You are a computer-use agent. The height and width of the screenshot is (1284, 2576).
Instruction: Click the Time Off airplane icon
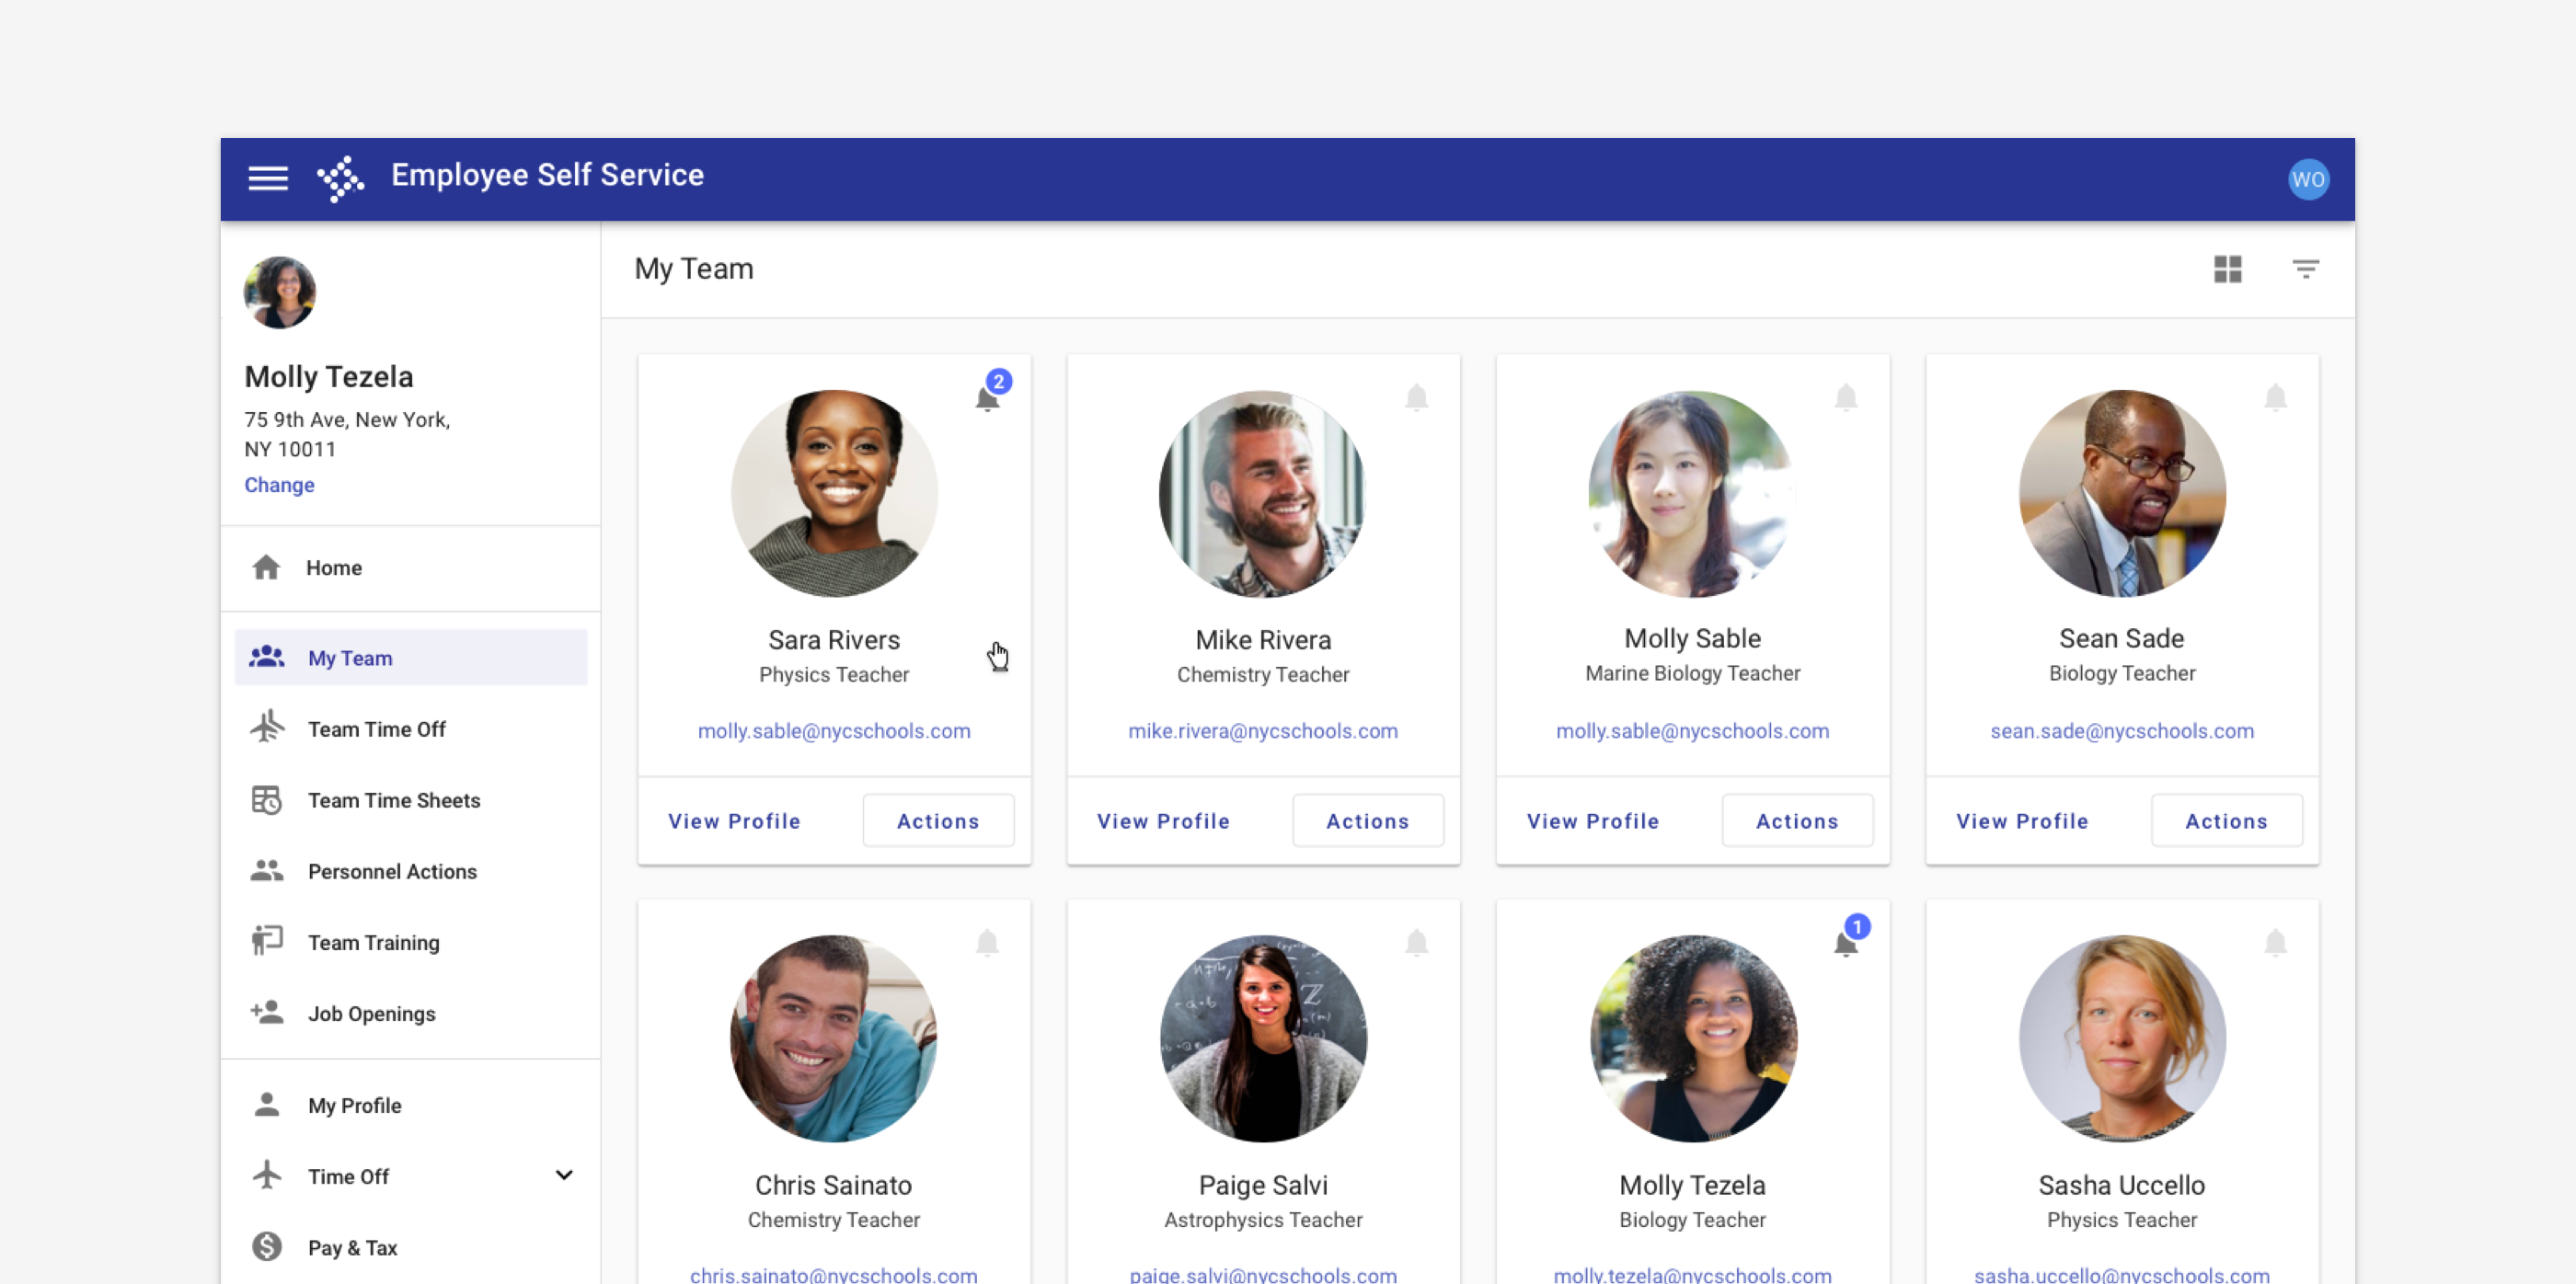[x=267, y=1174]
